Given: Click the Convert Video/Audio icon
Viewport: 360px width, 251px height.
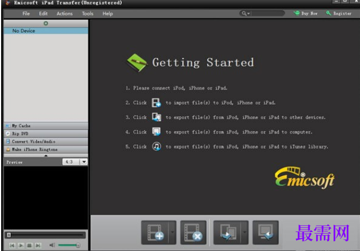Looking at the screenshot, I should click(x=8, y=141).
